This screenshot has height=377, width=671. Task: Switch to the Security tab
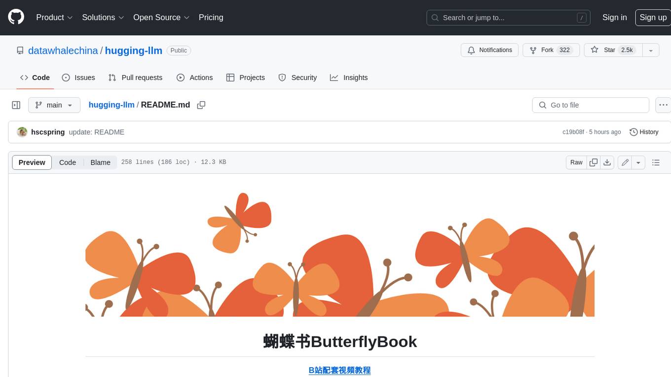click(x=298, y=77)
